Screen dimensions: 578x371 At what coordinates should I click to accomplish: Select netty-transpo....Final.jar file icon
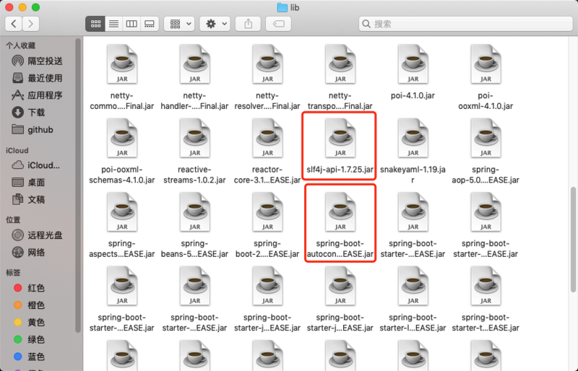pos(340,64)
